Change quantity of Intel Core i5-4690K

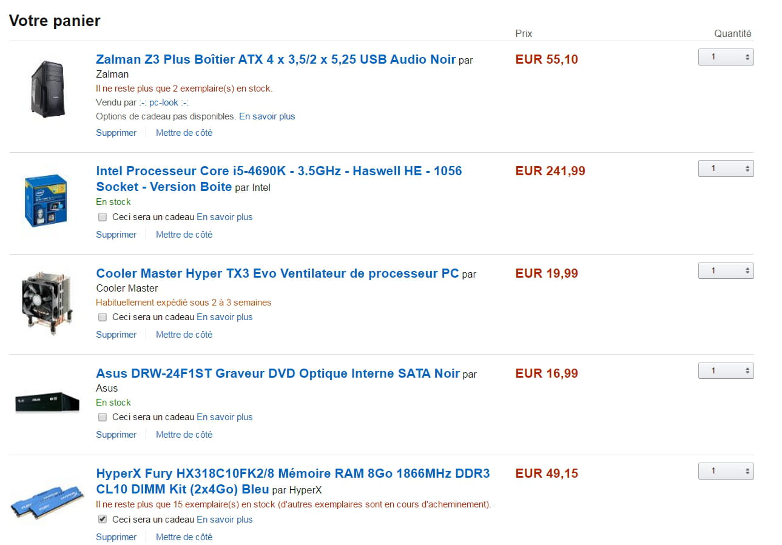[x=726, y=169]
